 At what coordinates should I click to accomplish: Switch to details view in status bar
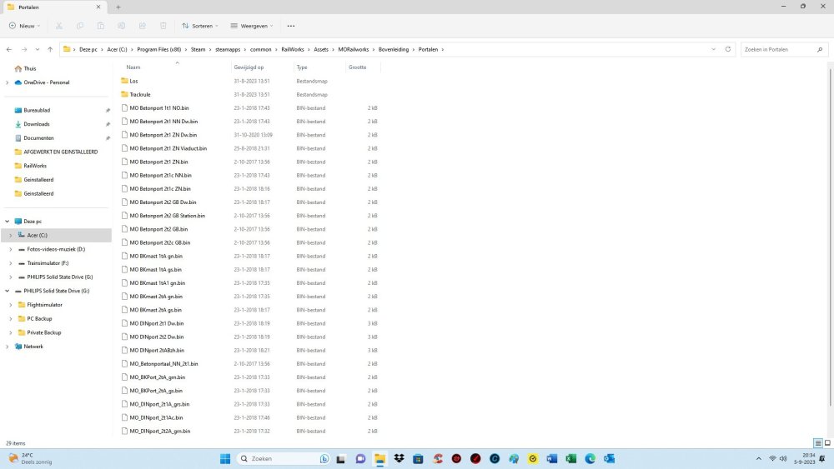pyautogui.click(x=817, y=443)
